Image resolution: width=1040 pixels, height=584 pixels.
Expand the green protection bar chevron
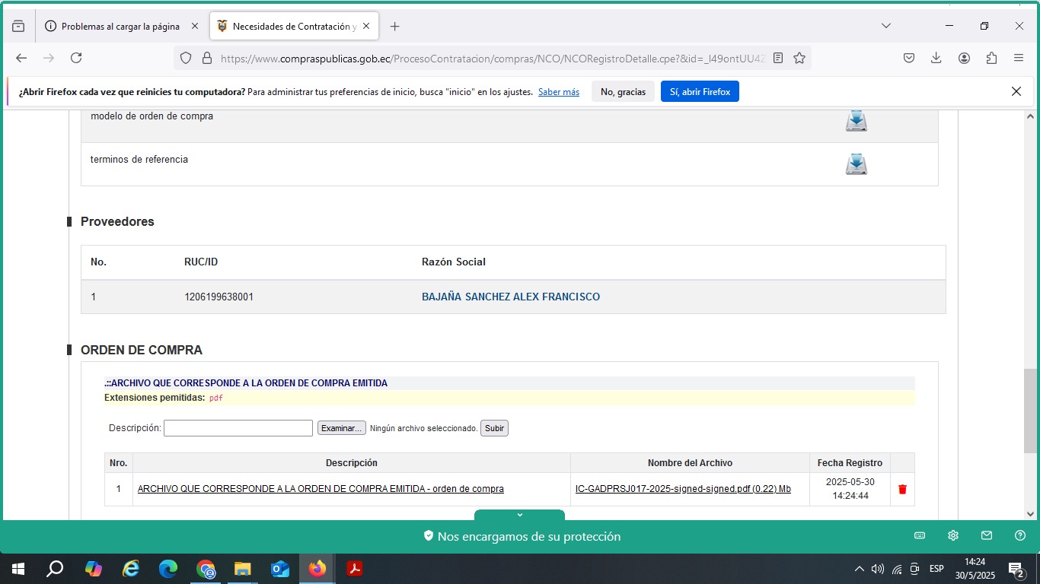pyautogui.click(x=519, y=516)
